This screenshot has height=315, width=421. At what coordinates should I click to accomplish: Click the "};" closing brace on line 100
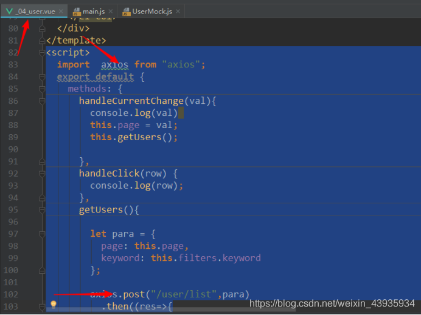coord(96,270)
